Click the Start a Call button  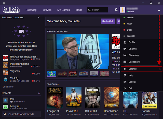108,21
